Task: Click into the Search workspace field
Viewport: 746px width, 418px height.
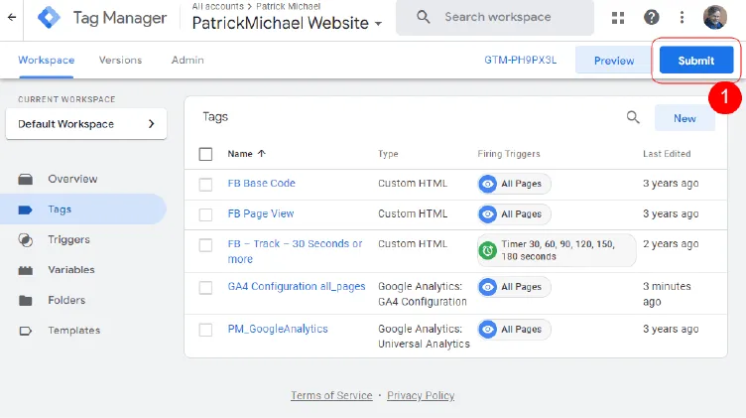Action: coord(495,18)
